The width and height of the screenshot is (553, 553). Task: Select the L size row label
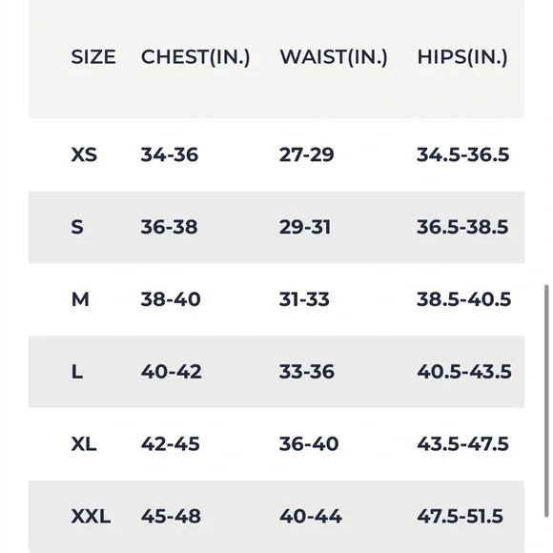pyautogui.click(x=77, y=372)
